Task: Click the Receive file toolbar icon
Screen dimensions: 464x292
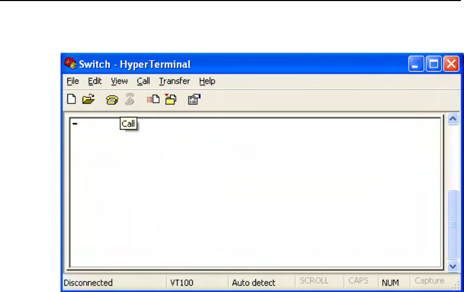Action: tap(171, 99)
